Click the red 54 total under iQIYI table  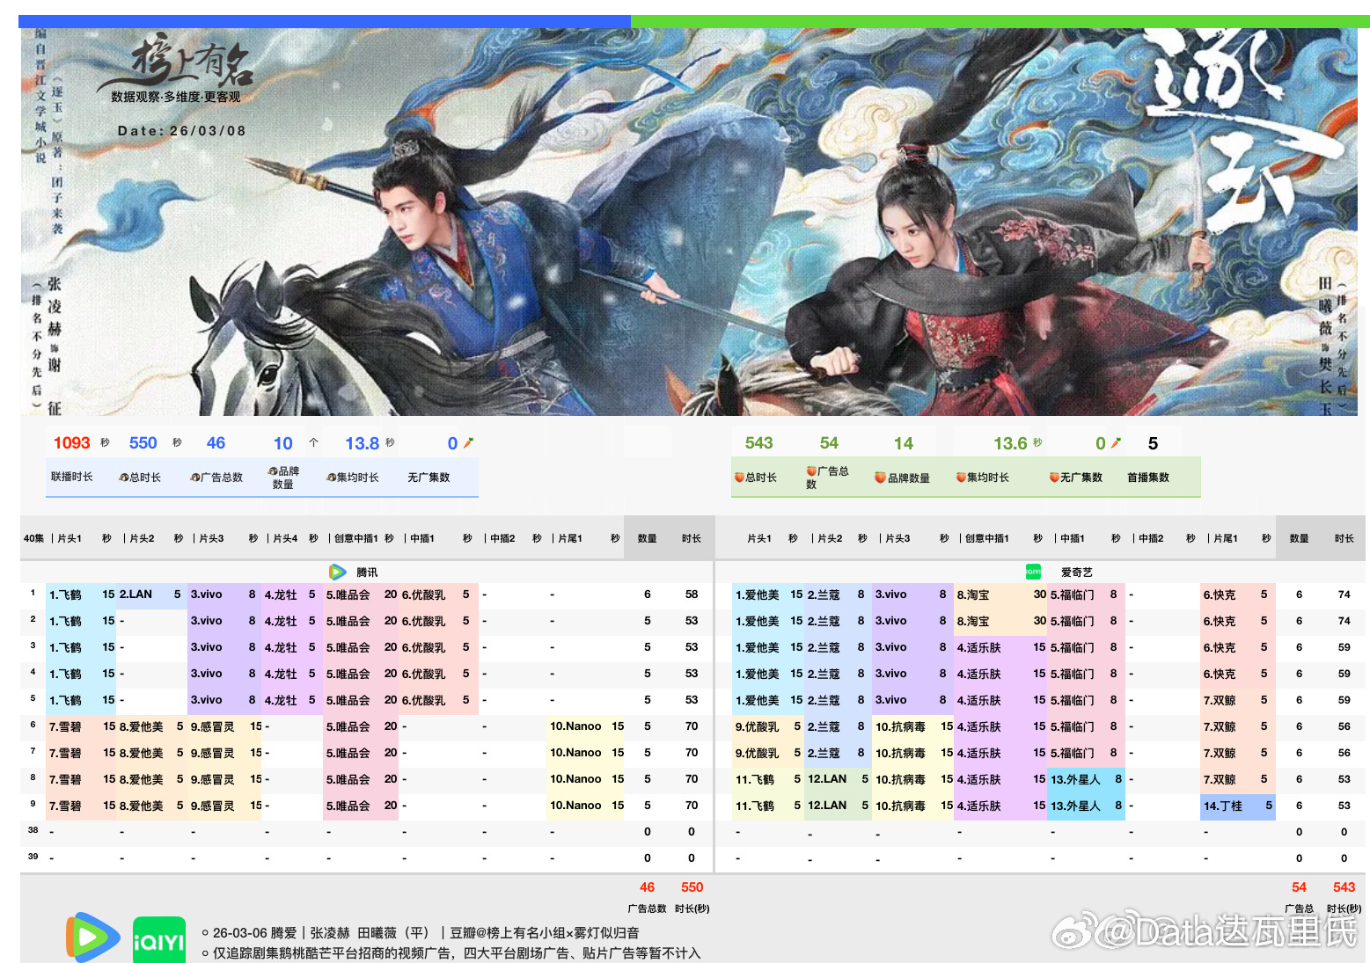(x=1299, y=887)
